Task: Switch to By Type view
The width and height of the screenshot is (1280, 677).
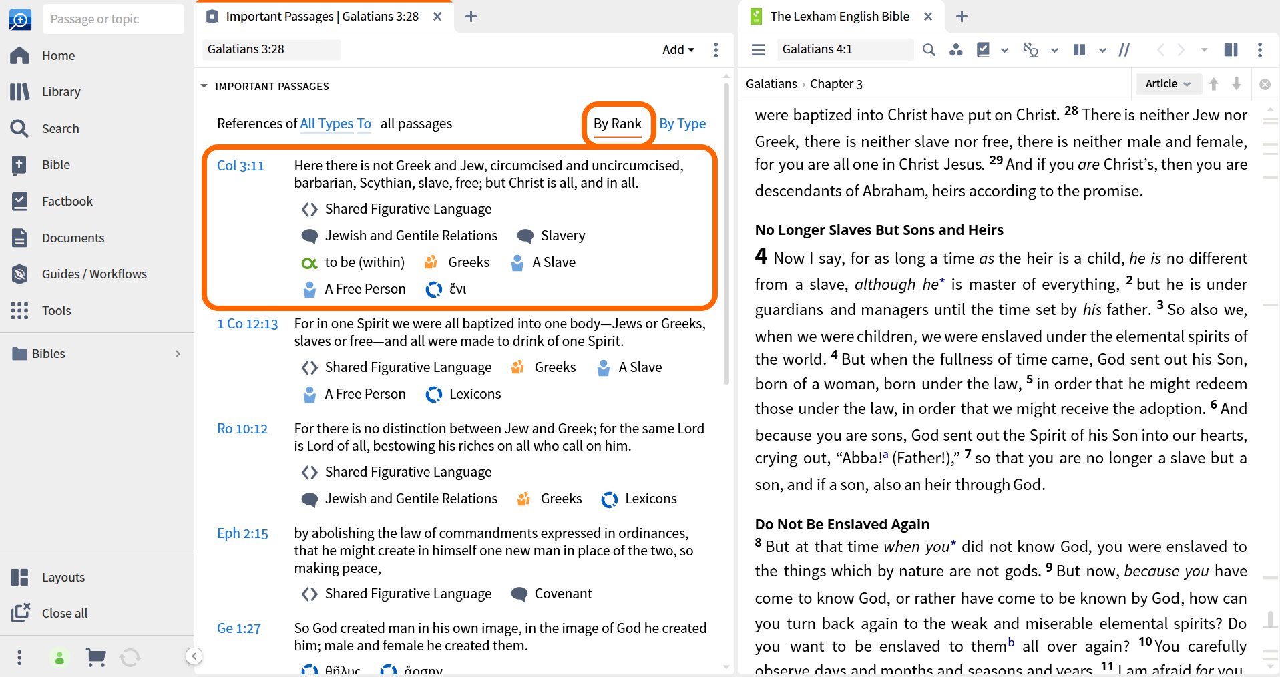Action: pos(682,124)
